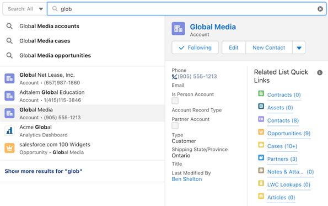The image size is (328, 206).
Task: Select the Global Media accounts suggestion
Action: pyautogui.click(x=82, y=26)
